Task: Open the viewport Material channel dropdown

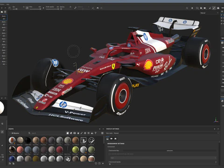Action: pos(210,13)
